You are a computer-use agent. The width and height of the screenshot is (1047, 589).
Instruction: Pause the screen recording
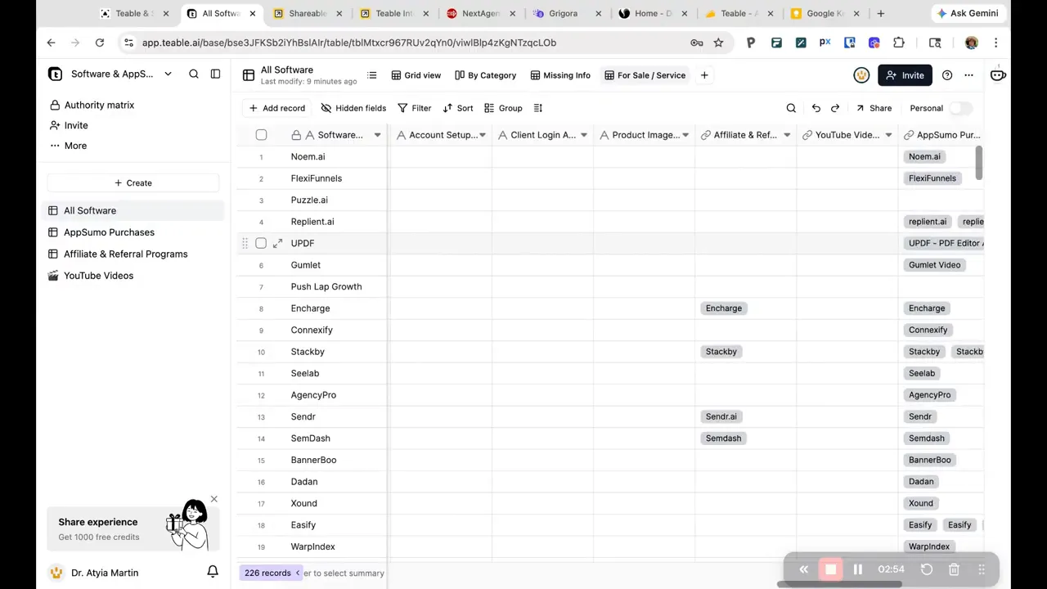coord(857,569)
